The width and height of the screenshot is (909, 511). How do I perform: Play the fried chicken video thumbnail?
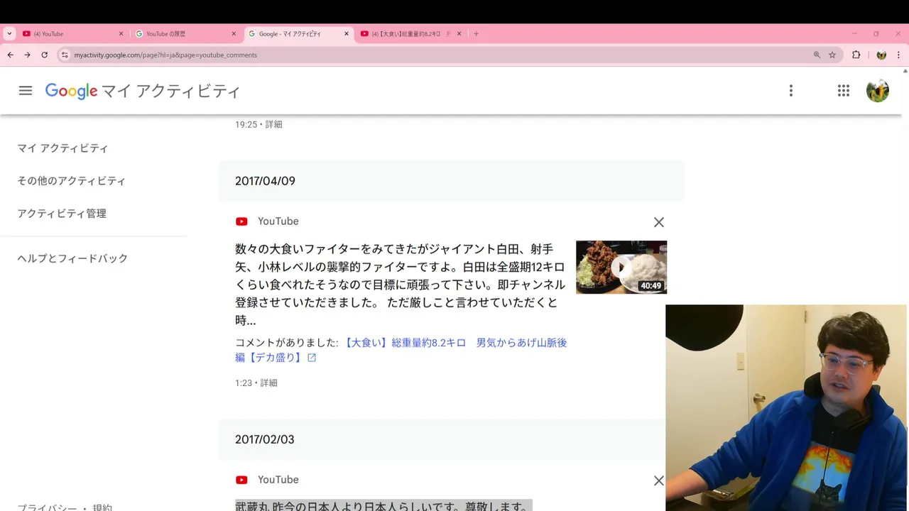[x=621, y=267]
